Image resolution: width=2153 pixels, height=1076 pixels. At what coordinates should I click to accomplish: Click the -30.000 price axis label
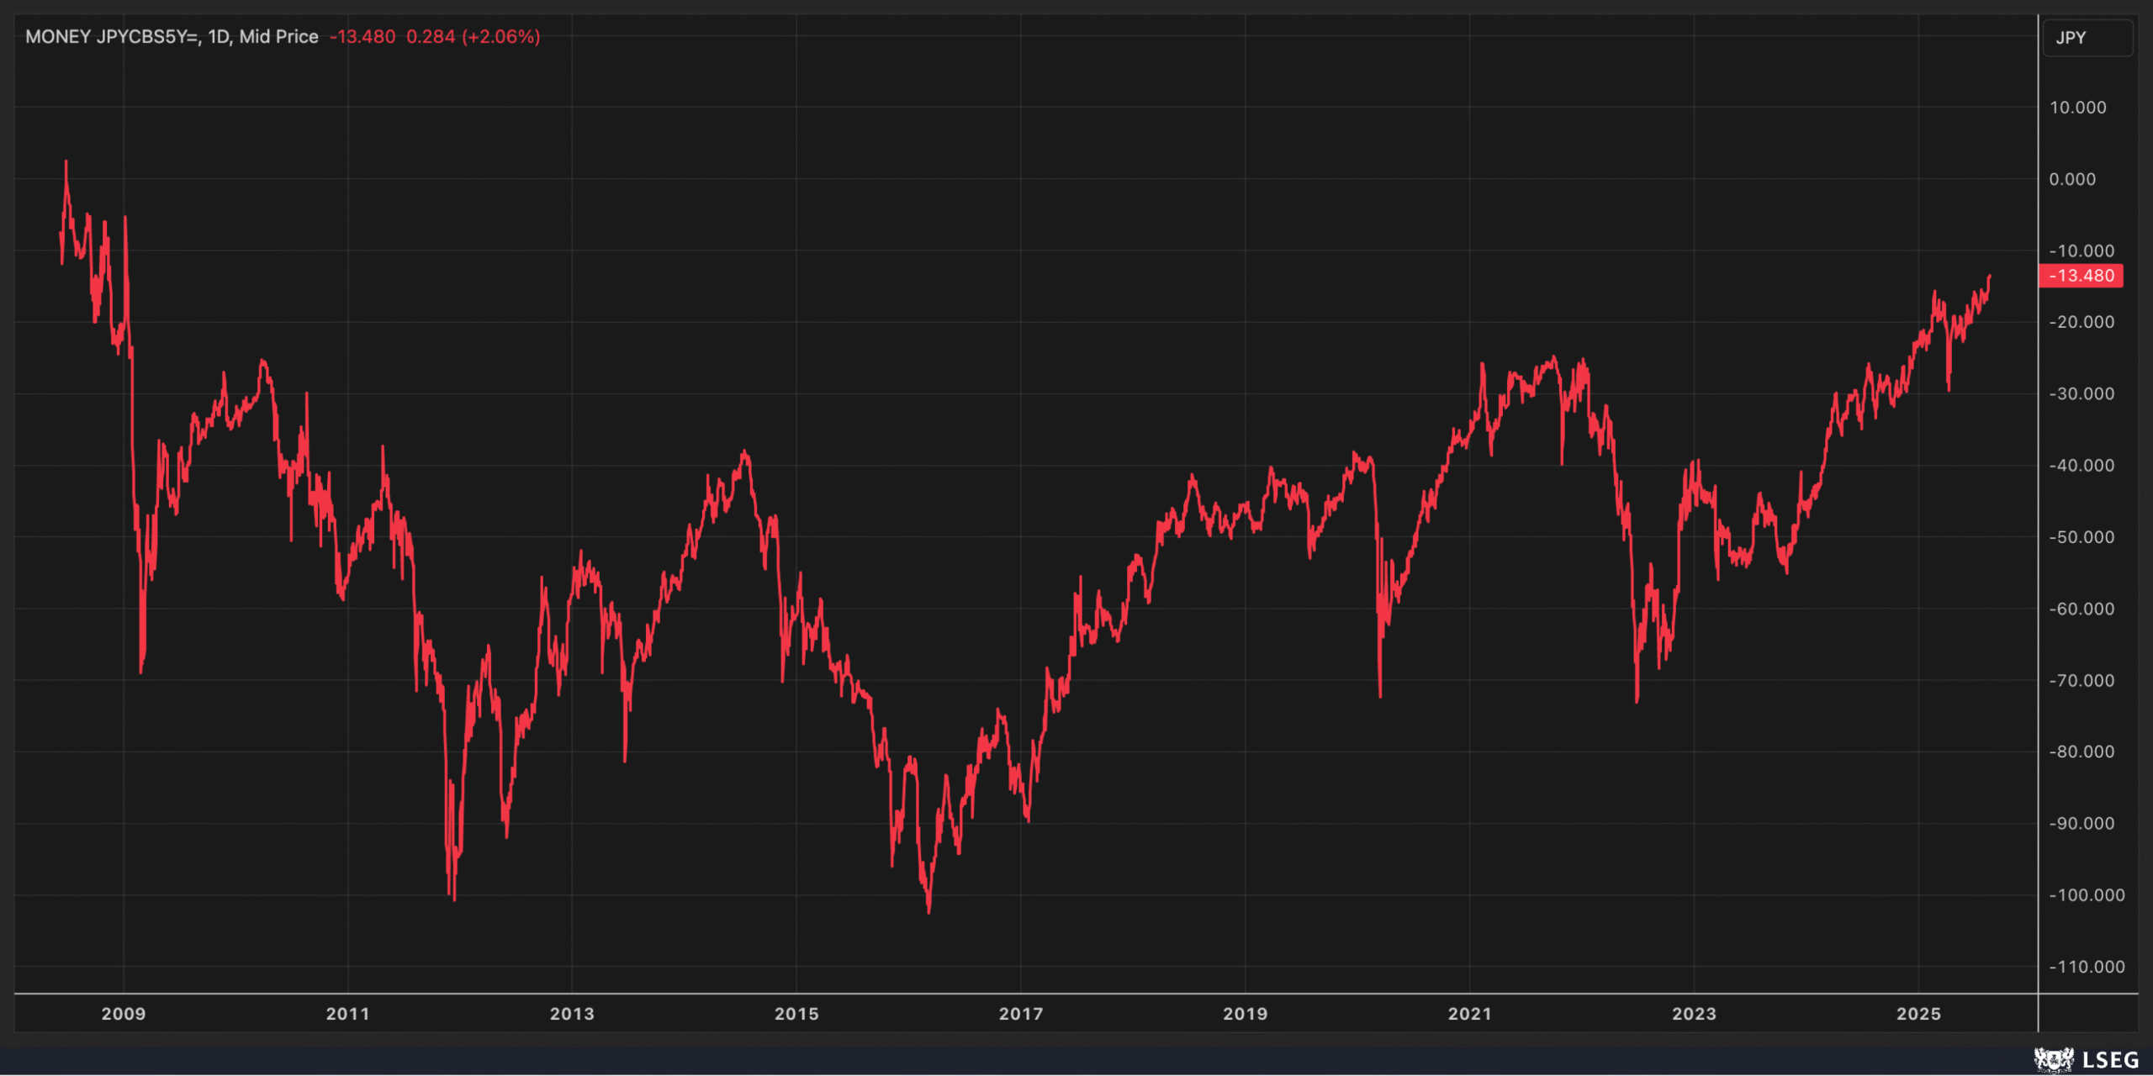[x=2082, y=393]
